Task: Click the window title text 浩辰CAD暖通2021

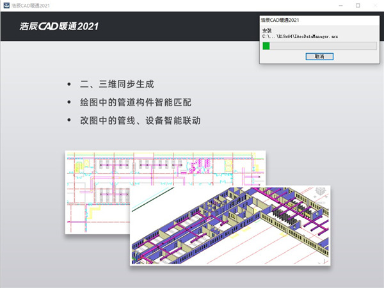Action: coord(31,5)
